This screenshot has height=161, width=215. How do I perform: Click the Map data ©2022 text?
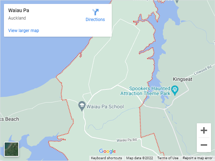coord(140,158)
